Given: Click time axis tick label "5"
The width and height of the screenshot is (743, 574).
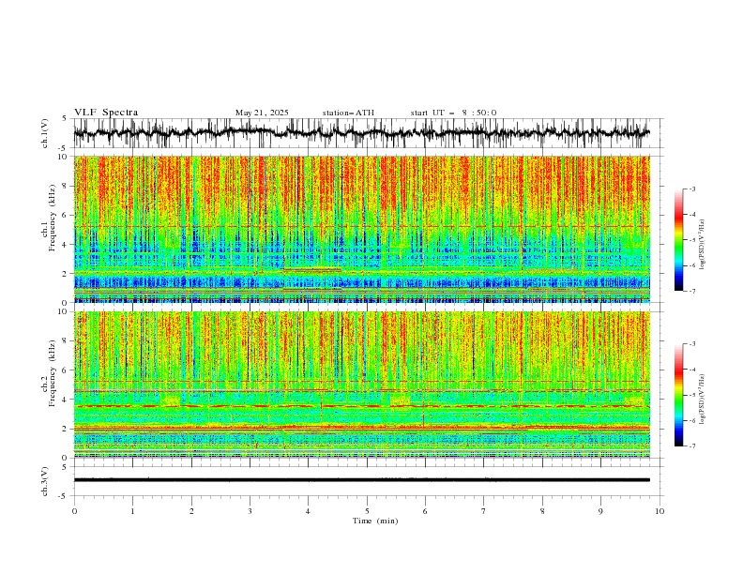Looking at the screenshot, I should [367, 511].
